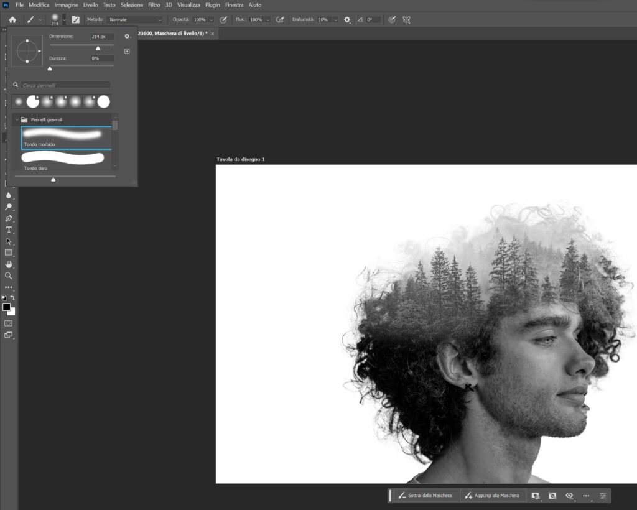Open the Livello menu

[x=91, y=5]
